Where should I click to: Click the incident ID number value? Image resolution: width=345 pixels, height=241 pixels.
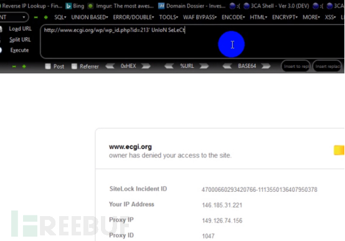260,189
